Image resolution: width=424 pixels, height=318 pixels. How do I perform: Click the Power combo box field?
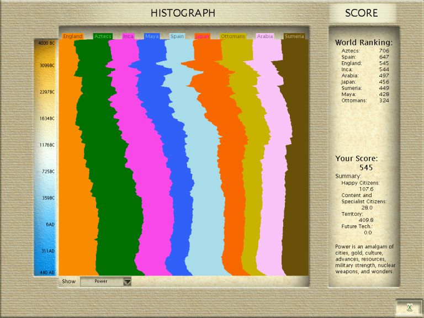101,282
